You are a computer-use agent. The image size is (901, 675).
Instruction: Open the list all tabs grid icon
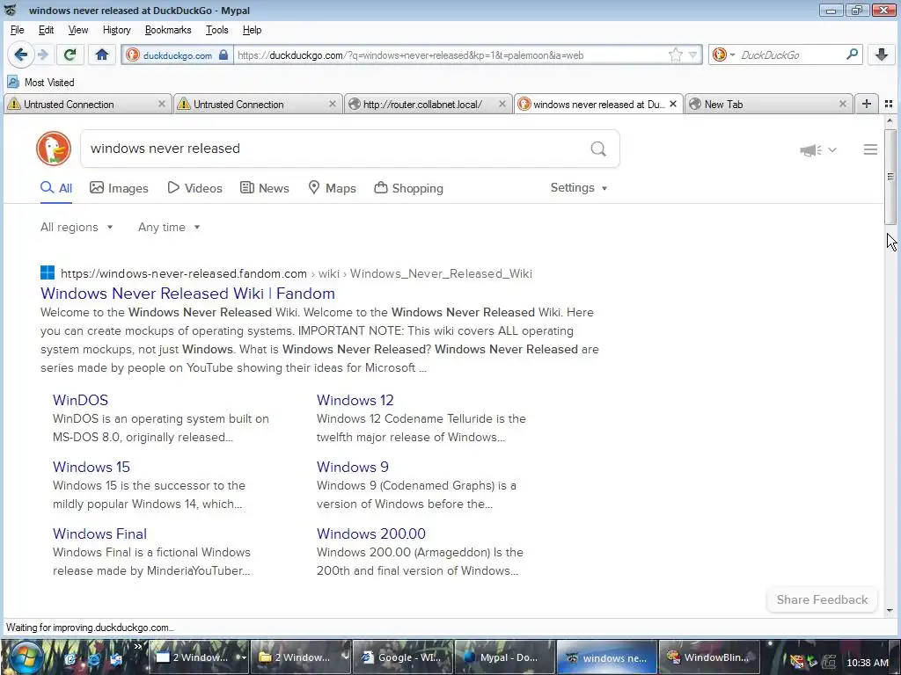[x=889, y=104]
